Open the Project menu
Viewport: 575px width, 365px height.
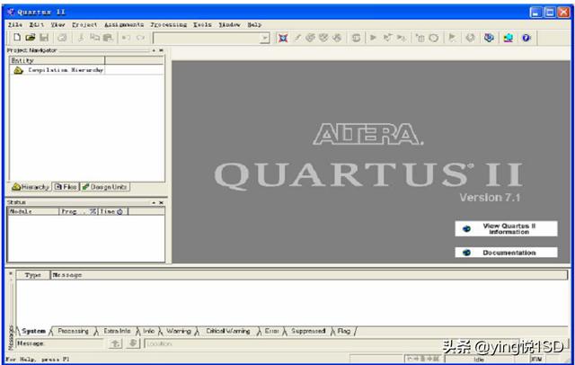click(84, 24)
